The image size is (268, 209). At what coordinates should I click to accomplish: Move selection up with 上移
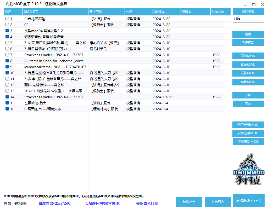click(248, 95)
